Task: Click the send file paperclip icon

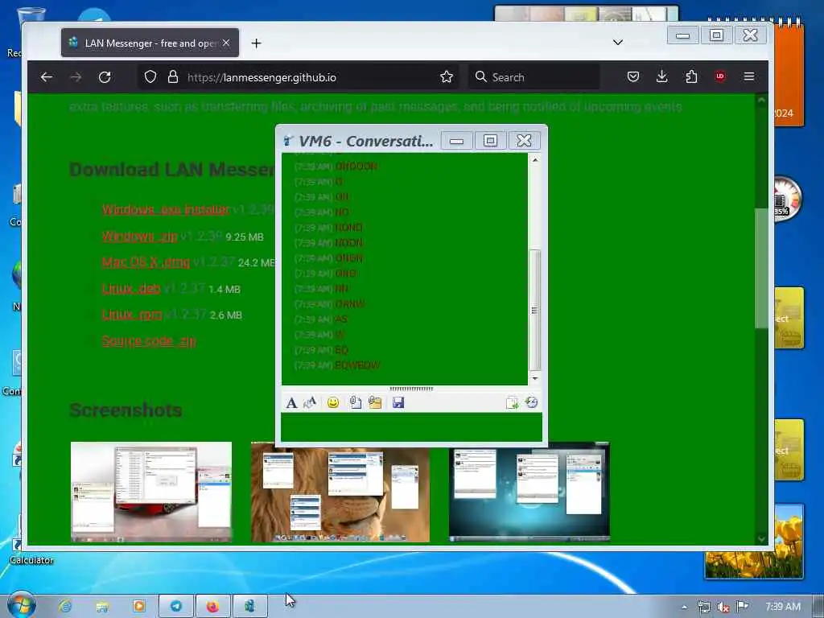Action: [x=355, y=402]
